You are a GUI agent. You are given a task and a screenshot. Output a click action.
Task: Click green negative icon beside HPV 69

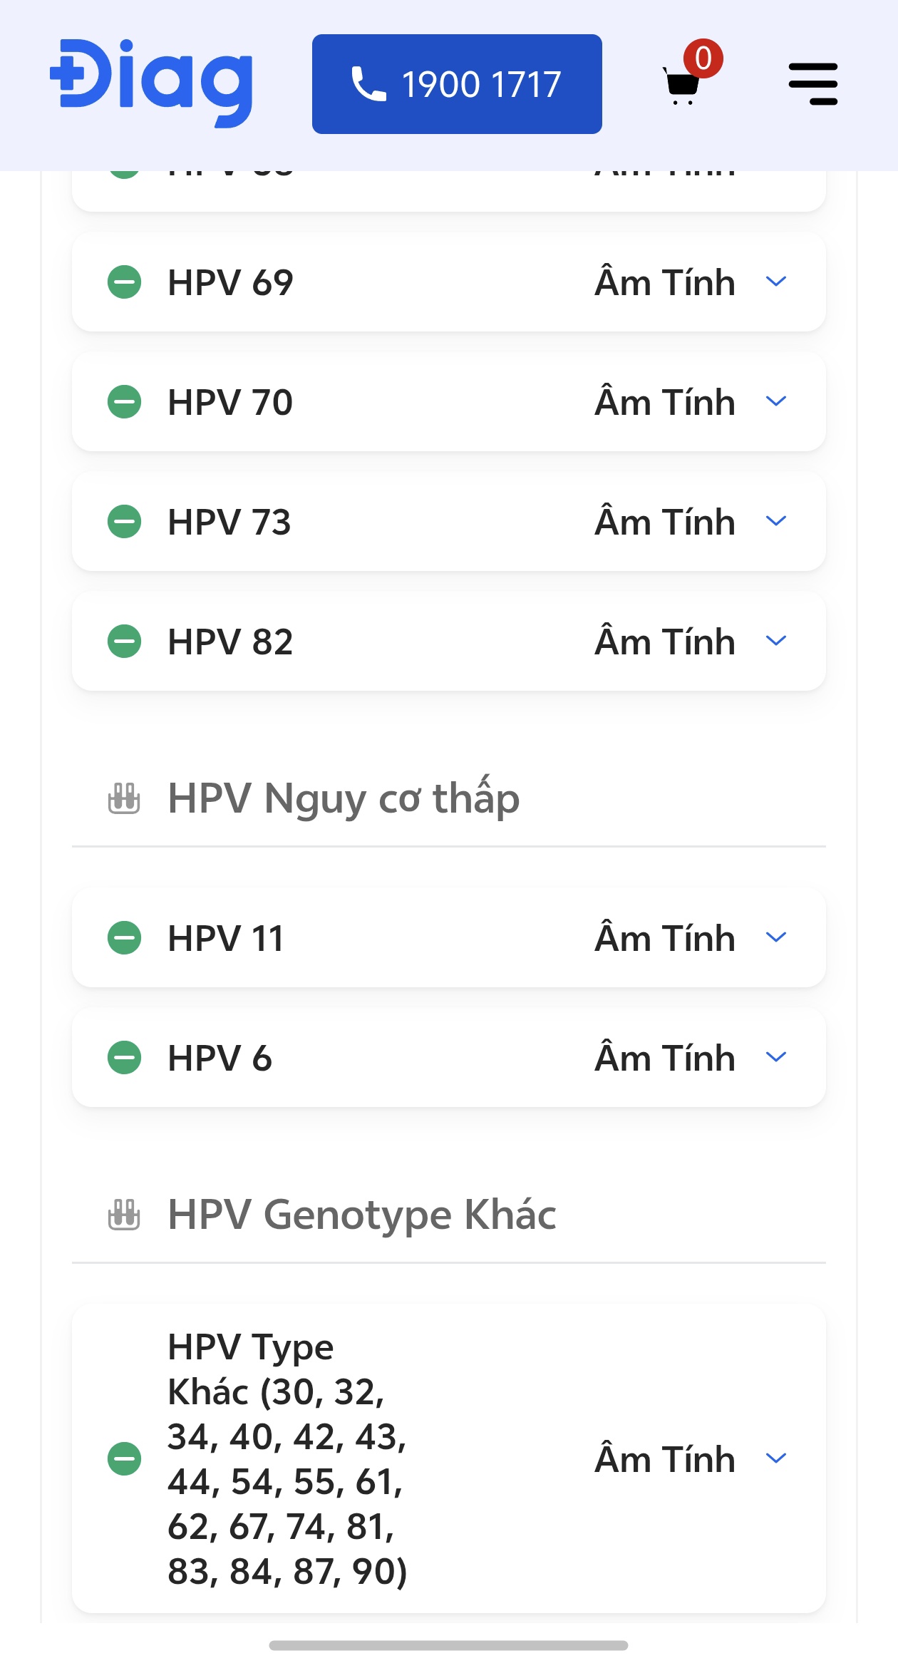pyautogui.click(x=125, y=282)
